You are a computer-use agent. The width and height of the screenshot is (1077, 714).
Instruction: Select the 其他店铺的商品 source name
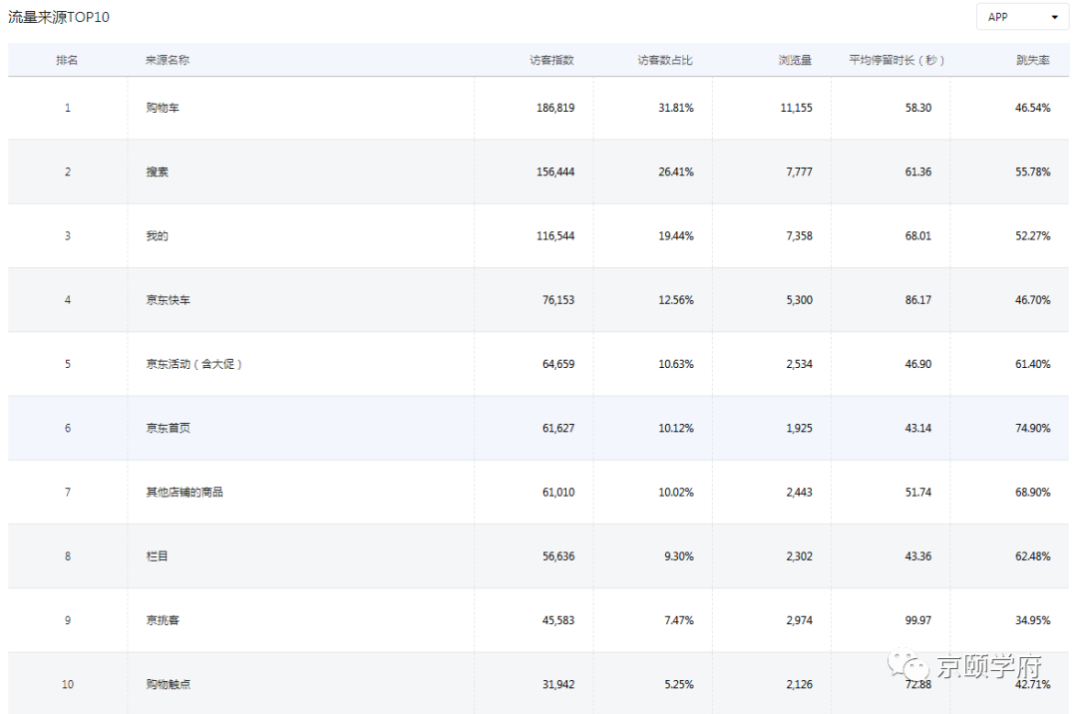tap(184, 493)
